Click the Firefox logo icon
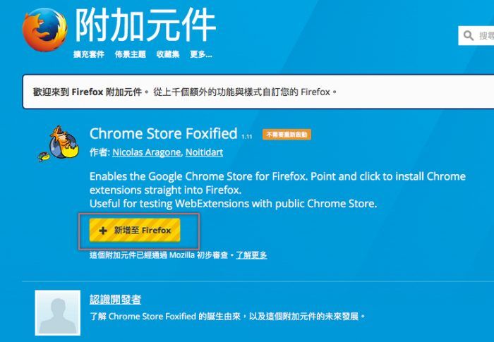This screenshot has height=342, width=494. pos(44,30)
